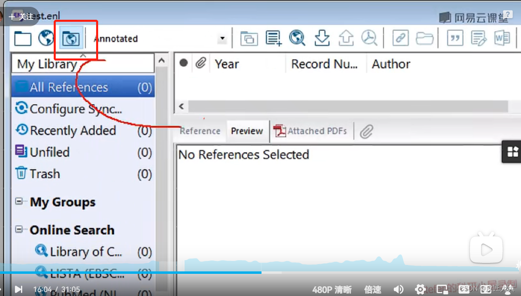Click the record marker dot column header
Image resolution: width=521 pixels, height=296 pixels.
coord(184,63)
